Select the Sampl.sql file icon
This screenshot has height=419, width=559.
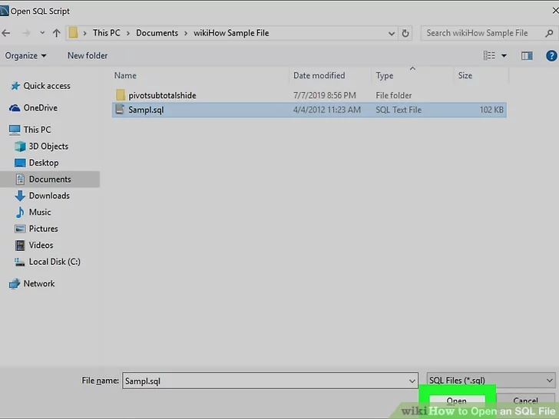click(x=120, y=110)
